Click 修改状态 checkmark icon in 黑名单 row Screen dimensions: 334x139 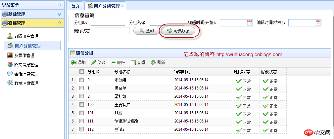coord(265,89)
